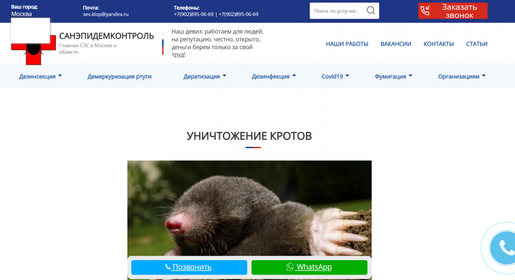Expand the Фумигация dropdown menu

coord(393,76)
